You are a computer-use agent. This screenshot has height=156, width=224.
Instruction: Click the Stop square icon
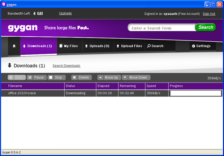[51, 77]
